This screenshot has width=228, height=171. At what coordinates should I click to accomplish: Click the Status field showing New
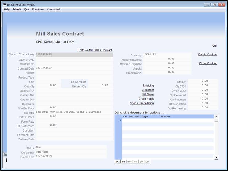(x=71, y=148)
